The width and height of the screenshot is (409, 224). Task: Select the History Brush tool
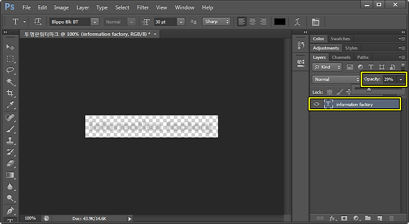click(10, 152)
